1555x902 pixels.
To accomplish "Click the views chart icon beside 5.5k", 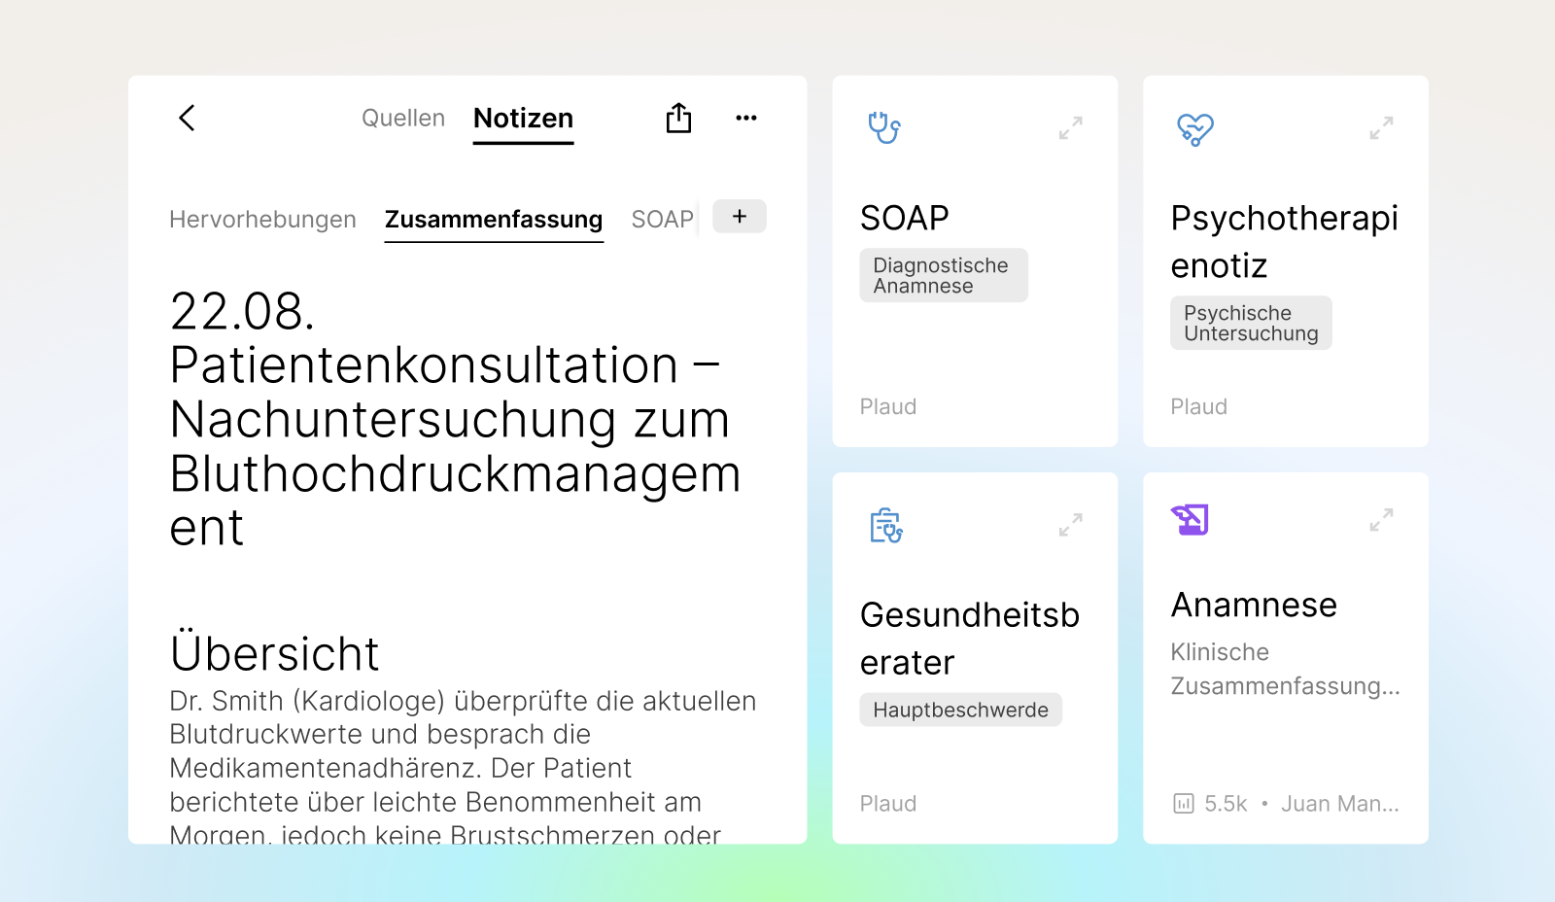I will click(x=1183, y=804).
